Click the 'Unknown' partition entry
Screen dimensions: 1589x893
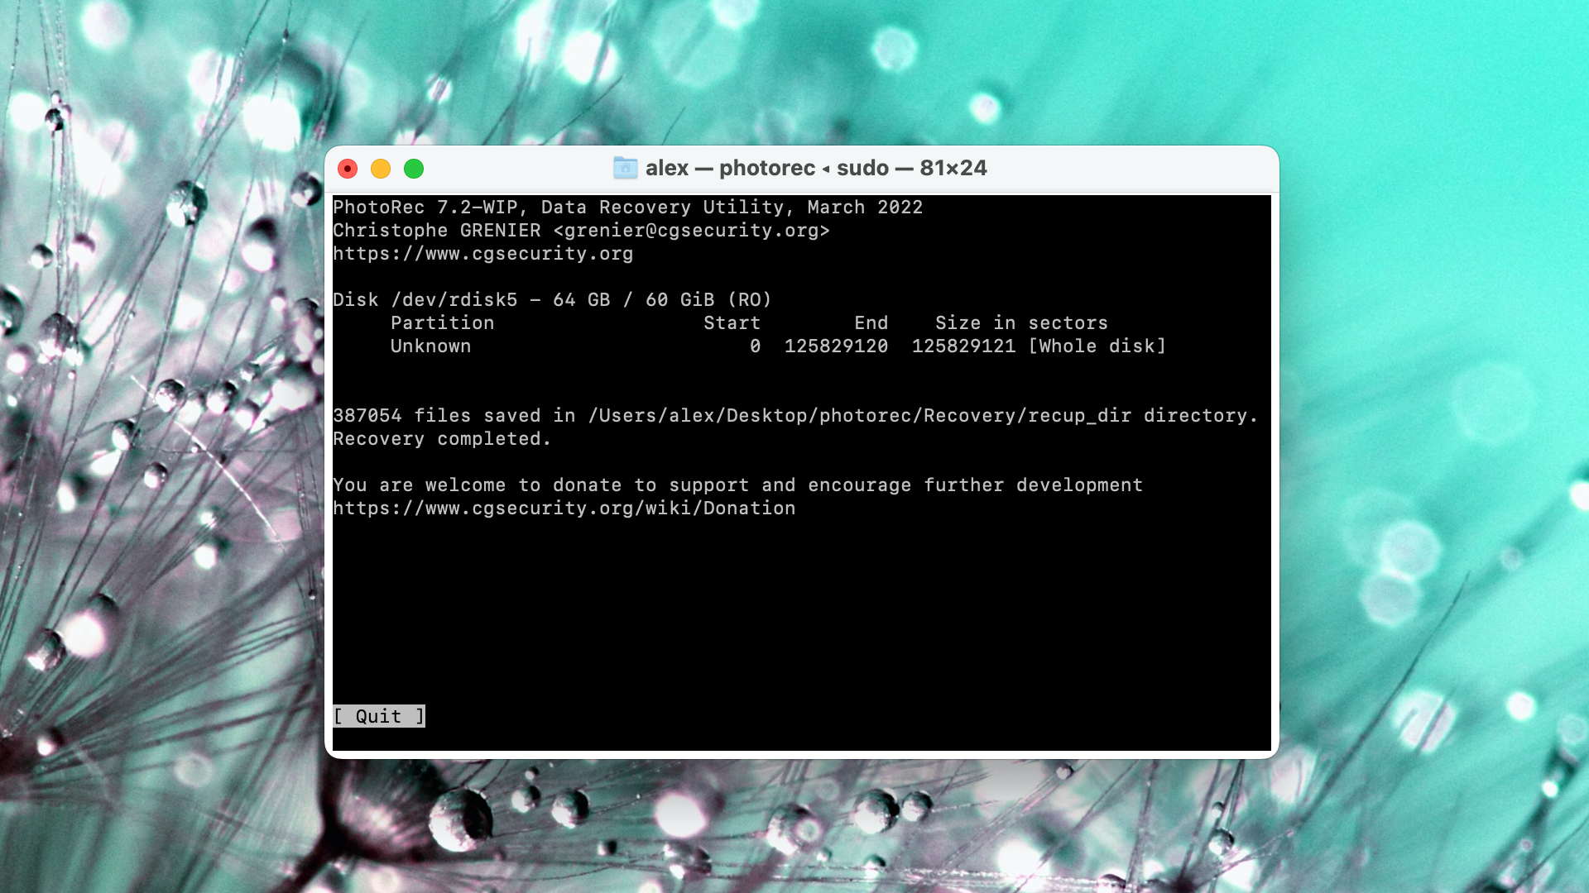coord(430,346)
